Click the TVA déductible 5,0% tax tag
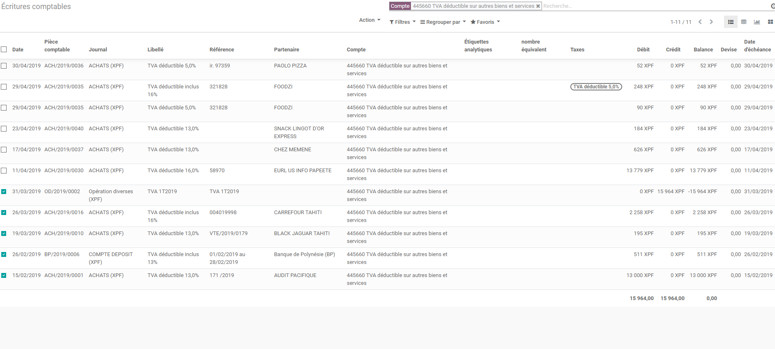Screen dimensions: 775x349 point(596,87)
